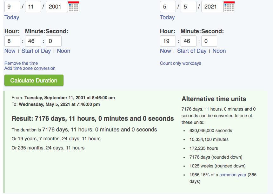The width and height of the screenshot is (273, 194).
Task: Click the Today link under start date
Action: pyautogui.click(x=12, y=17)
